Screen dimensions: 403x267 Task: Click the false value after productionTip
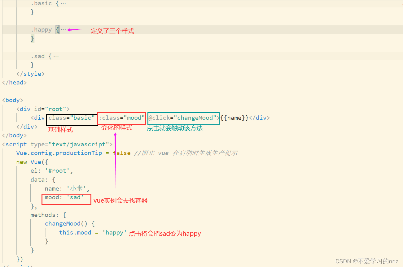coord(121,153)
